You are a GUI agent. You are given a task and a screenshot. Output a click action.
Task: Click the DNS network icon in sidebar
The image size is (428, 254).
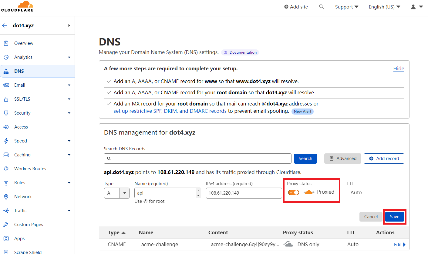point(6,71)
